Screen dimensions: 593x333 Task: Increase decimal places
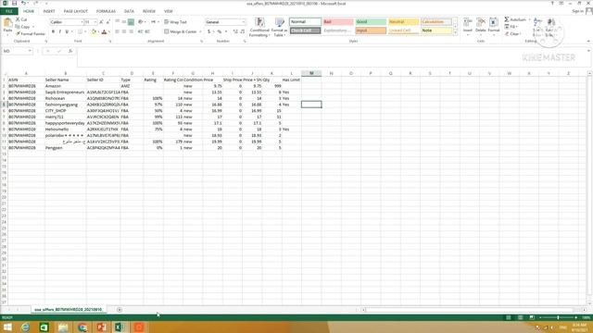point(235,31)
